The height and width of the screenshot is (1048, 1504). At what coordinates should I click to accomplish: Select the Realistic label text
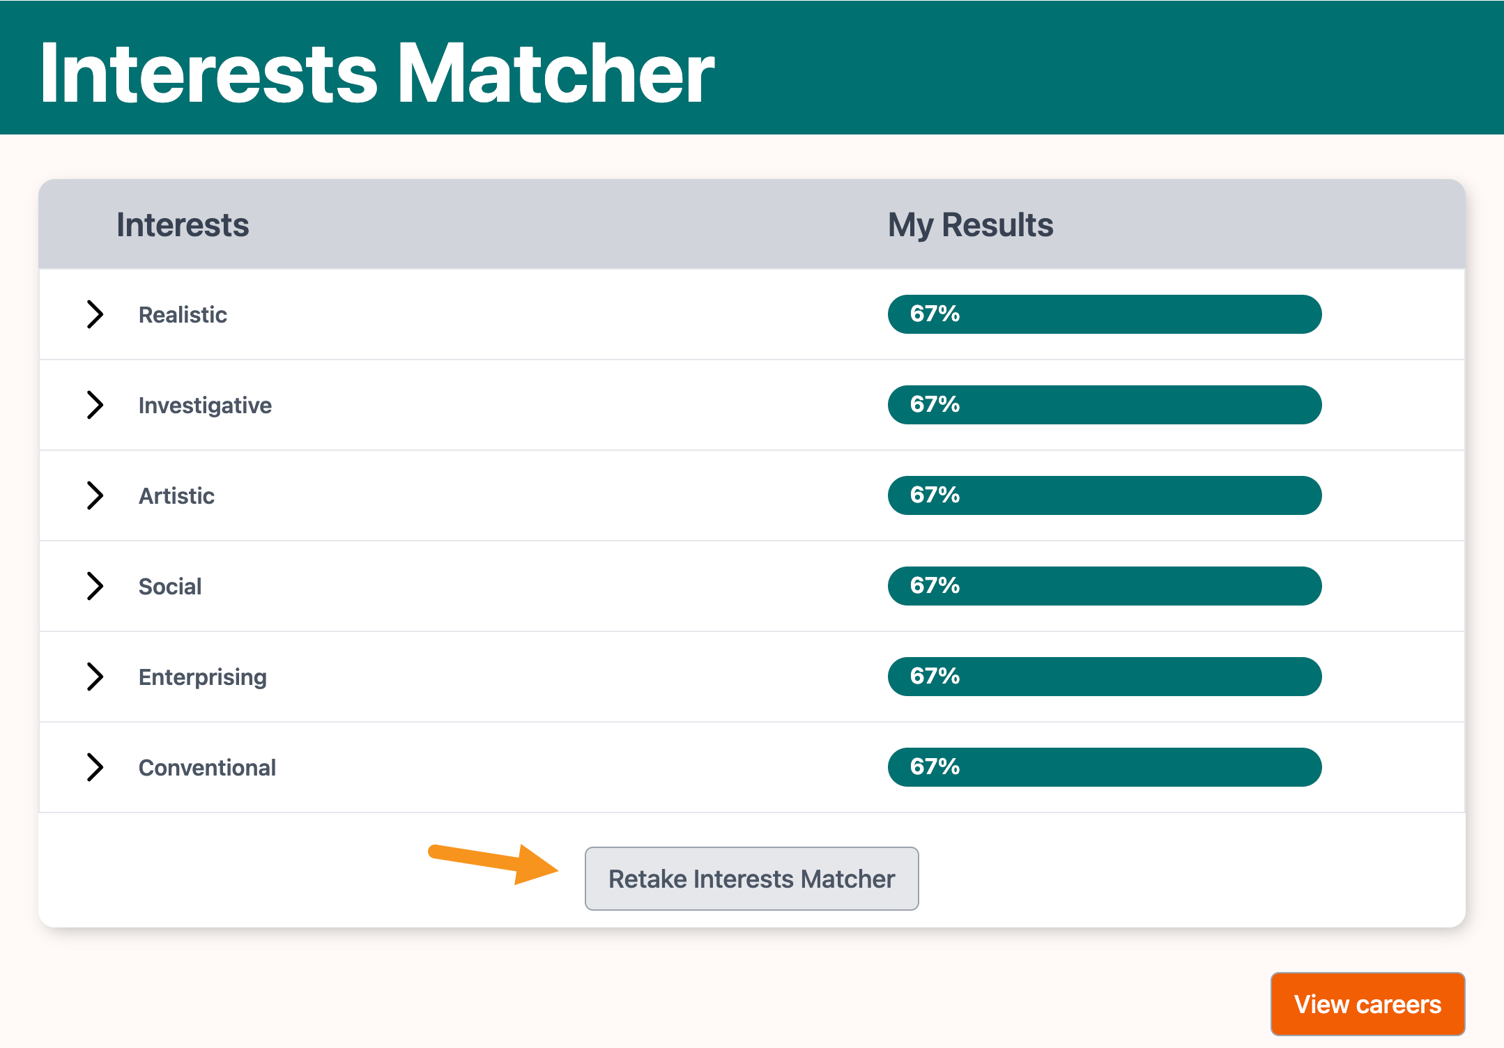183,315
